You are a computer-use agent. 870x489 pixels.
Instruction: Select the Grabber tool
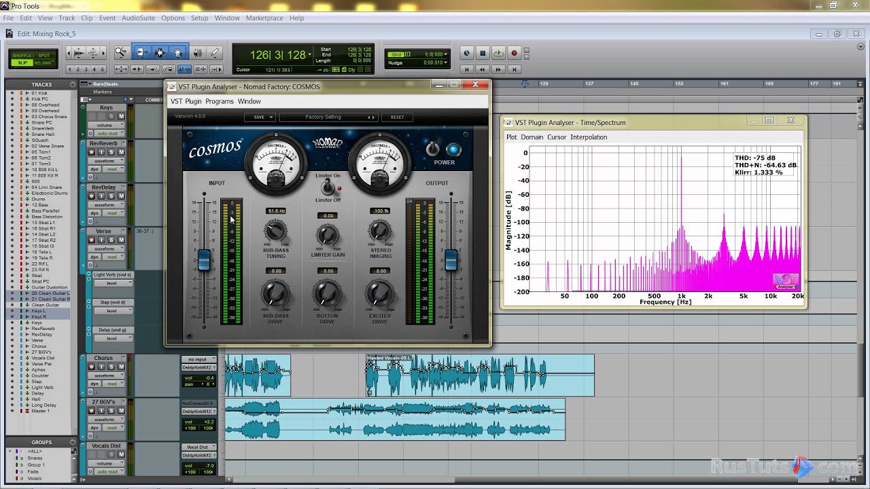click(x=177, y=52)
